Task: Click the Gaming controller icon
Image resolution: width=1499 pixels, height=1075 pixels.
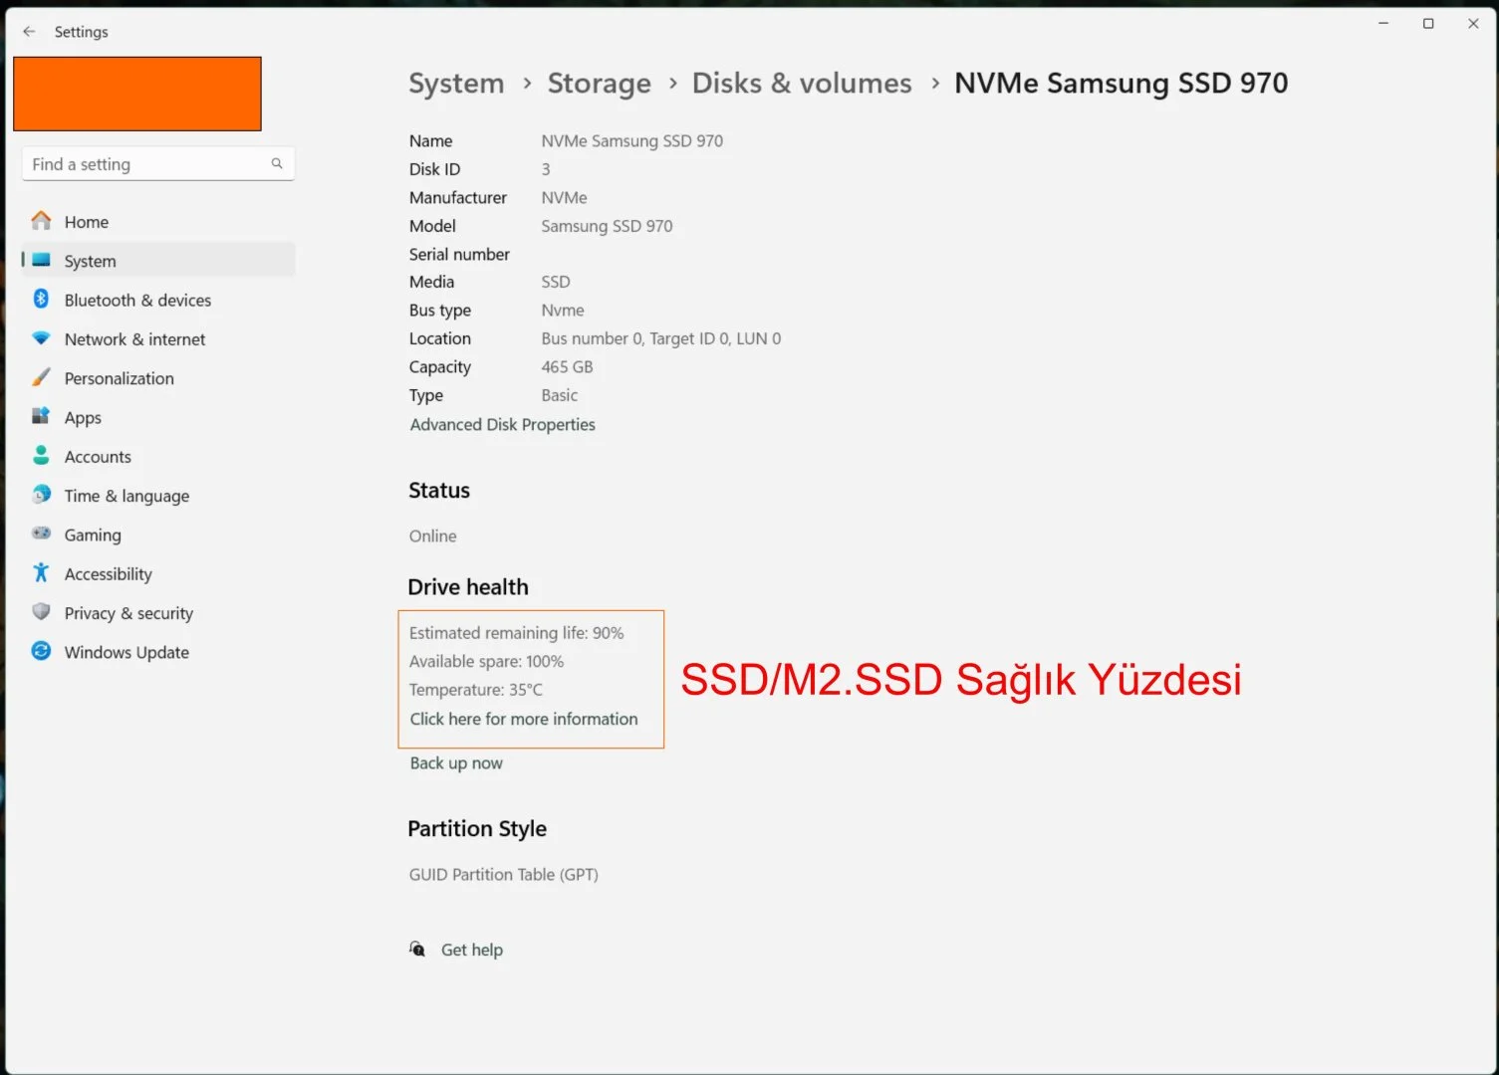Action: [x=41, y=534]
